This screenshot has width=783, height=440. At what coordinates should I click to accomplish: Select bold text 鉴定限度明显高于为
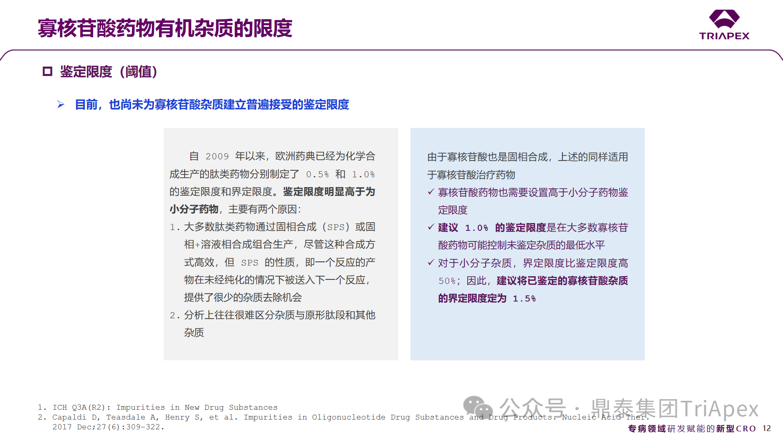[x=329, y=192]
